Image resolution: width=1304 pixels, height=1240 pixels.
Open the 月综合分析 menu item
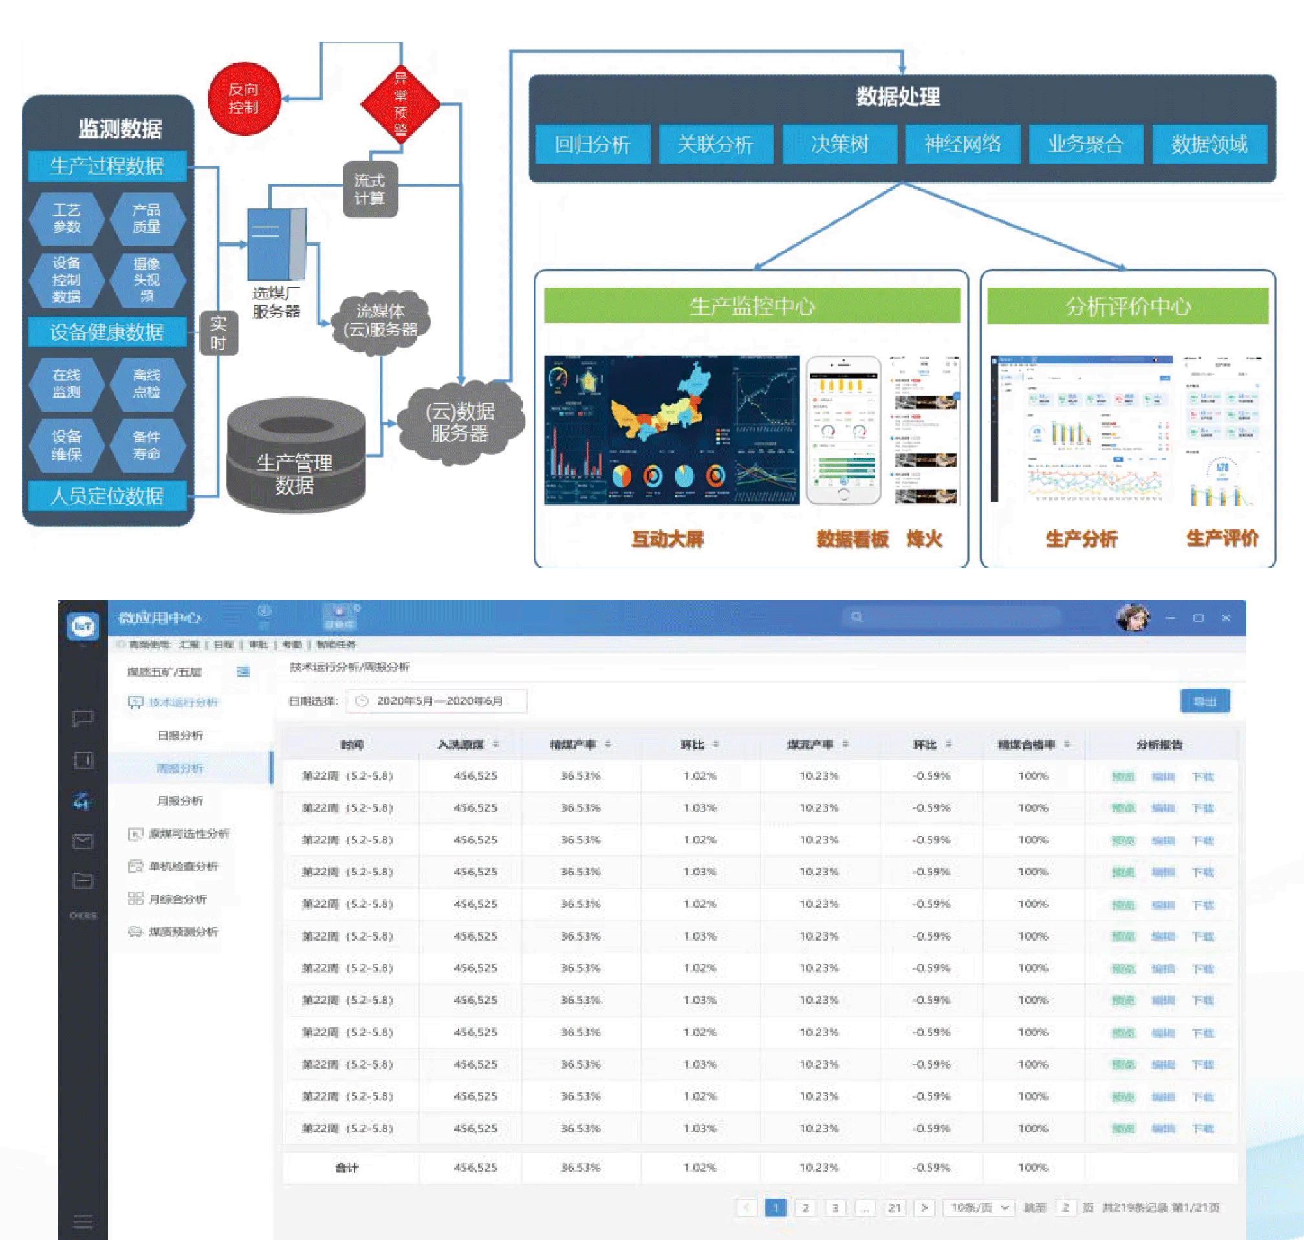177,898
